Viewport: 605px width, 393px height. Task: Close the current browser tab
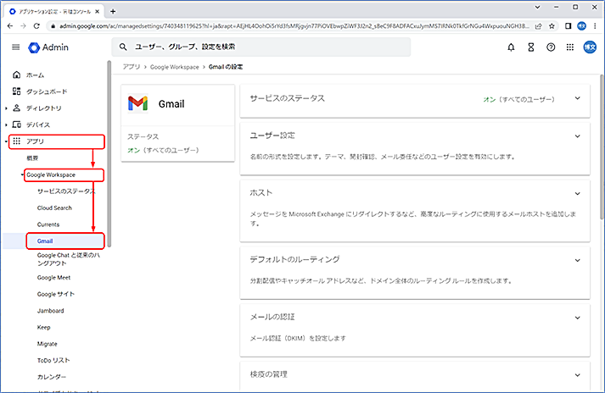click(98, 12)
